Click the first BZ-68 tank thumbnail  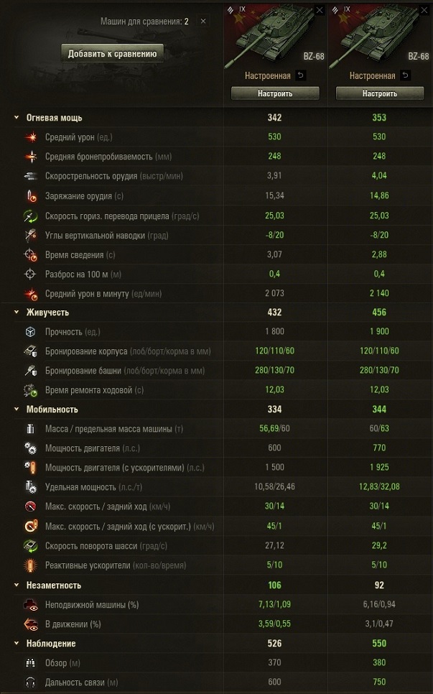pyautogui.click(x=275, y=36)
